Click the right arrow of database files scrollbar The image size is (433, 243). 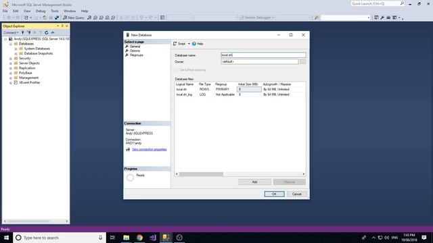click(304, 174)
